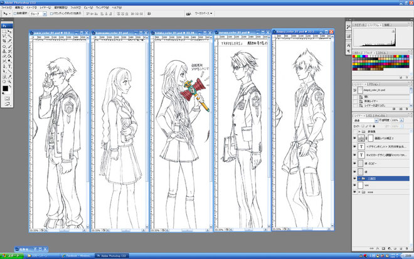
Task: Expand the selected 下描き group
Action: 359,179
